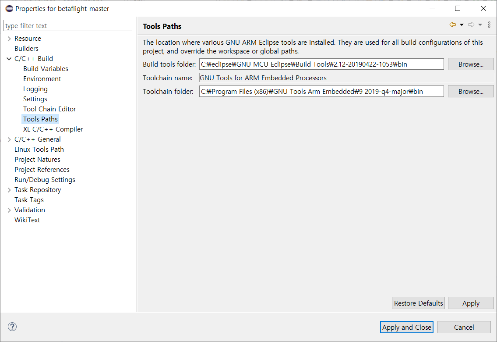Select Builders in the properties tree
This screenshot has width=497, height=342.
coord(26,49)
